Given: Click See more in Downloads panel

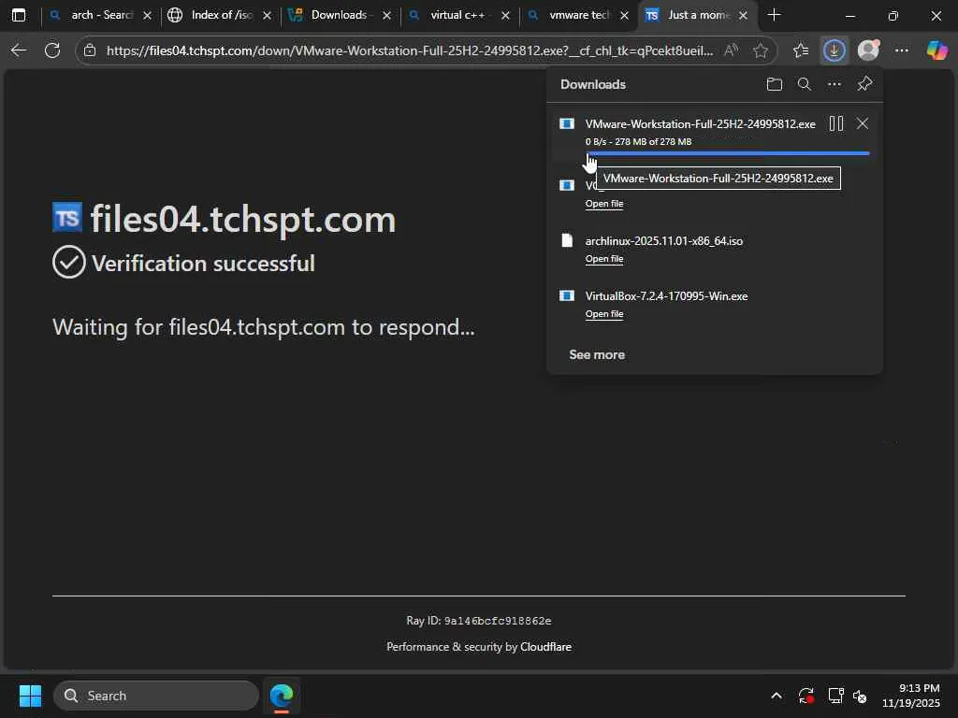Looking at the screenshot, I should coord(597,354).
